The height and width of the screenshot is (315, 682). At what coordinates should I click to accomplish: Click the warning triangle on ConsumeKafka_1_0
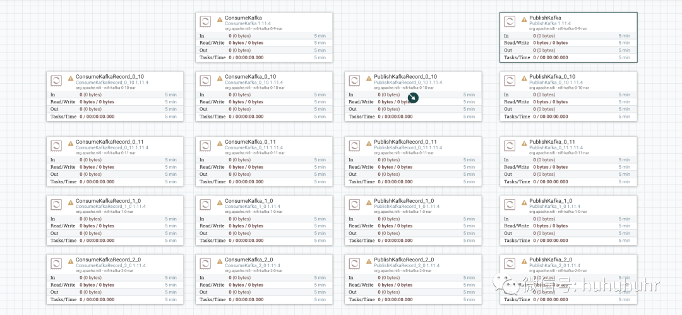(x=220, y=203)
